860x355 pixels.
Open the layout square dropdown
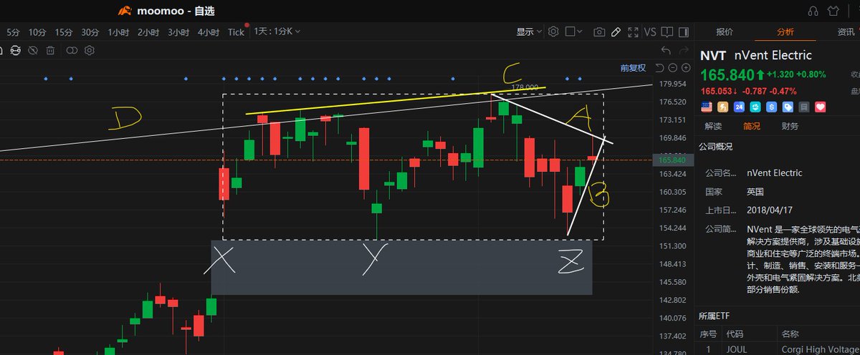click(x=575, y=31)
